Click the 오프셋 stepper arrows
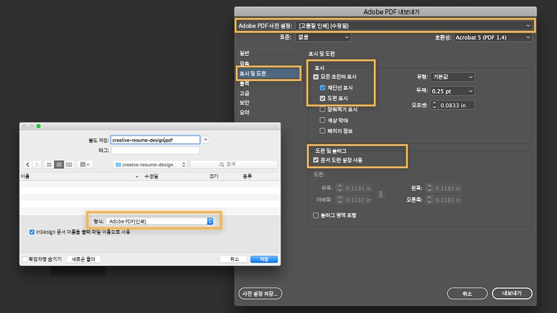 point(434,105)
